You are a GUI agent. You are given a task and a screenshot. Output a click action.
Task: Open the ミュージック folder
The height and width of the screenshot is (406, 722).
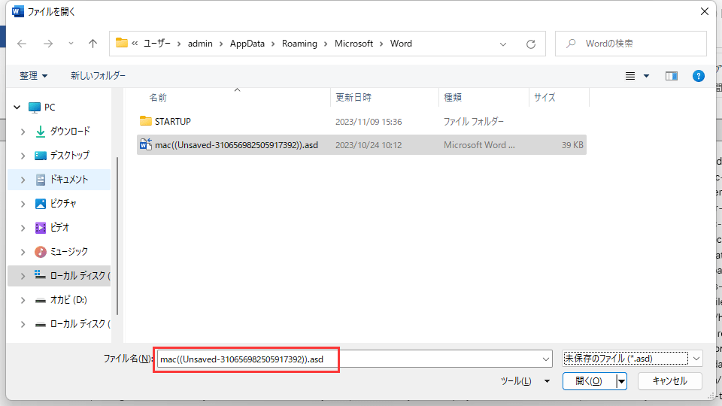coord(68,251)
